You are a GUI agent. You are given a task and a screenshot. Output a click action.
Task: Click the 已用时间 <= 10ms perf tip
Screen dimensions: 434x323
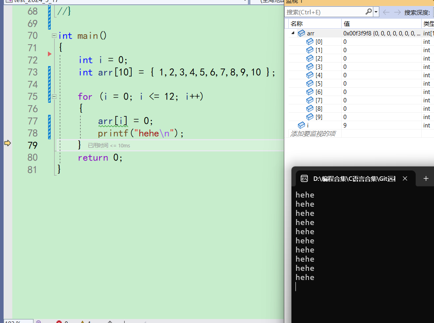[109, 145]
